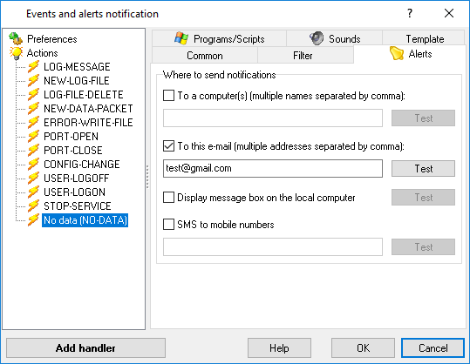Click the speaker icon on Sounds tab
This screenshot has width=470, height=364.
coord(317,38)
